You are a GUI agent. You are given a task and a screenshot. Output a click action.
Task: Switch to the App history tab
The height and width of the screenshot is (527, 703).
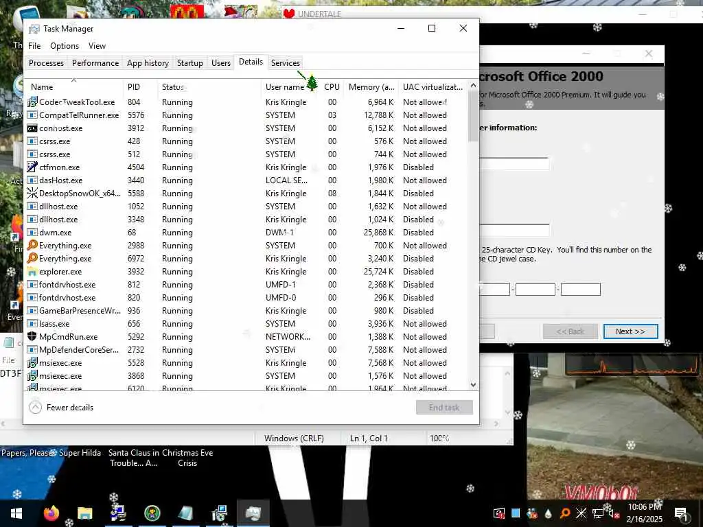(148, 62)
